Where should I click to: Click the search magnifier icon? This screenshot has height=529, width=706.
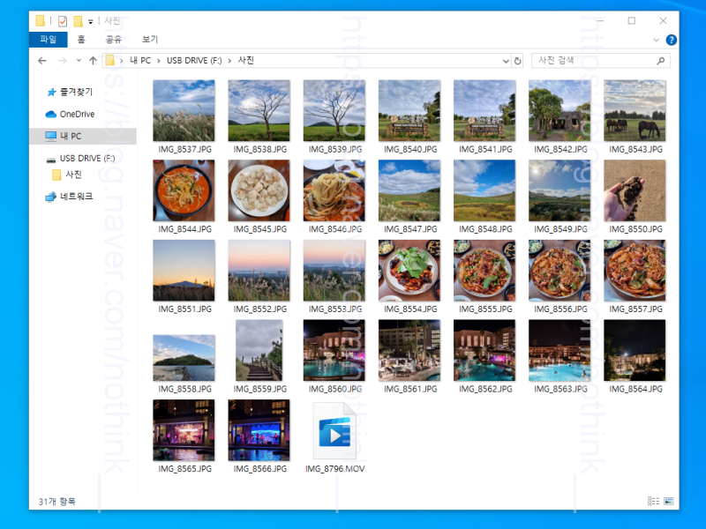(660, 61)
